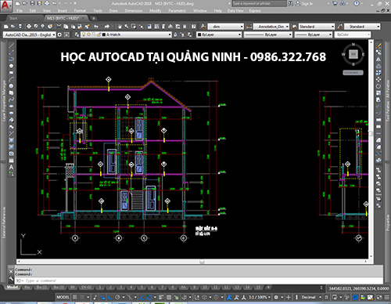Click the Workspace Settings gear icon
Viewport: 391px width, 304px height.
[59, 34]
